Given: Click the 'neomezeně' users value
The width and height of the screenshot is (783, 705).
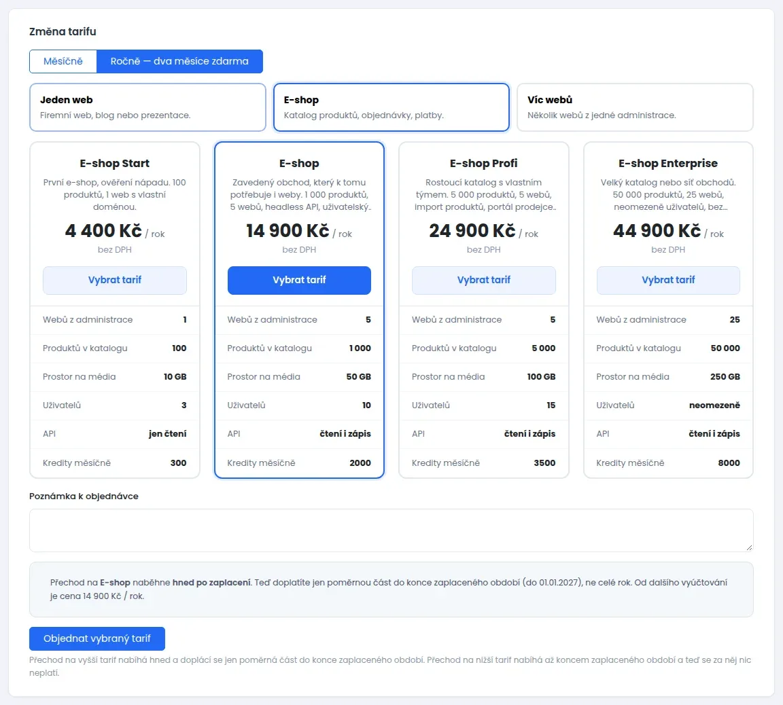Looking at the screenshot, I should click(x=714, y=405).
